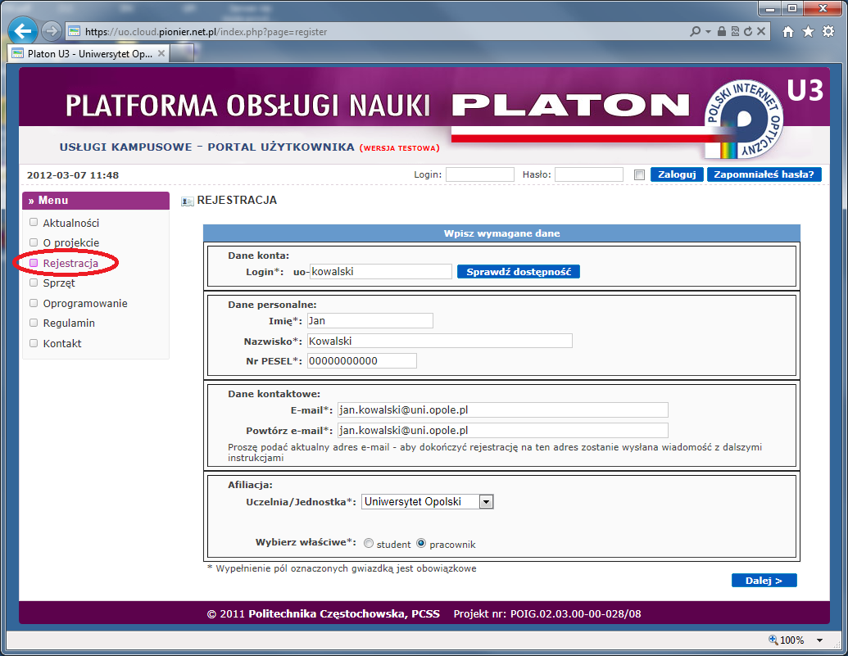This screenshot has width=848, height=656.
Task: Toggle the checkbox beside Zaloguj
Action: click(x=639, y=174)
